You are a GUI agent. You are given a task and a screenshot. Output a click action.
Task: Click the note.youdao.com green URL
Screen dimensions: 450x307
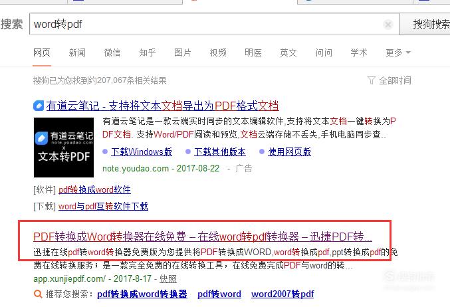136,168
